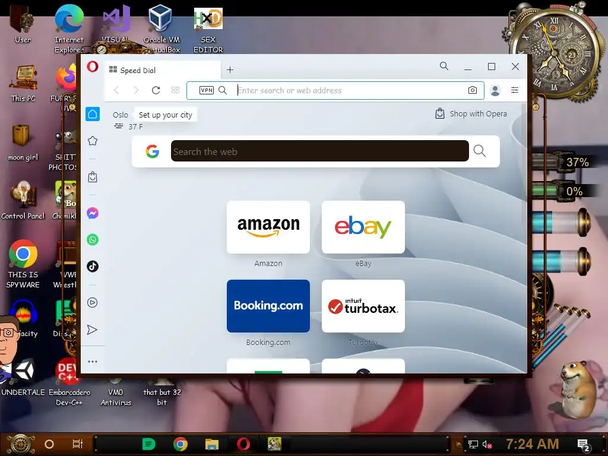Open the Amazon speed dial tile
Image resolution: width=608 pixels, height=456 pixels.
(x=268, y=227)
